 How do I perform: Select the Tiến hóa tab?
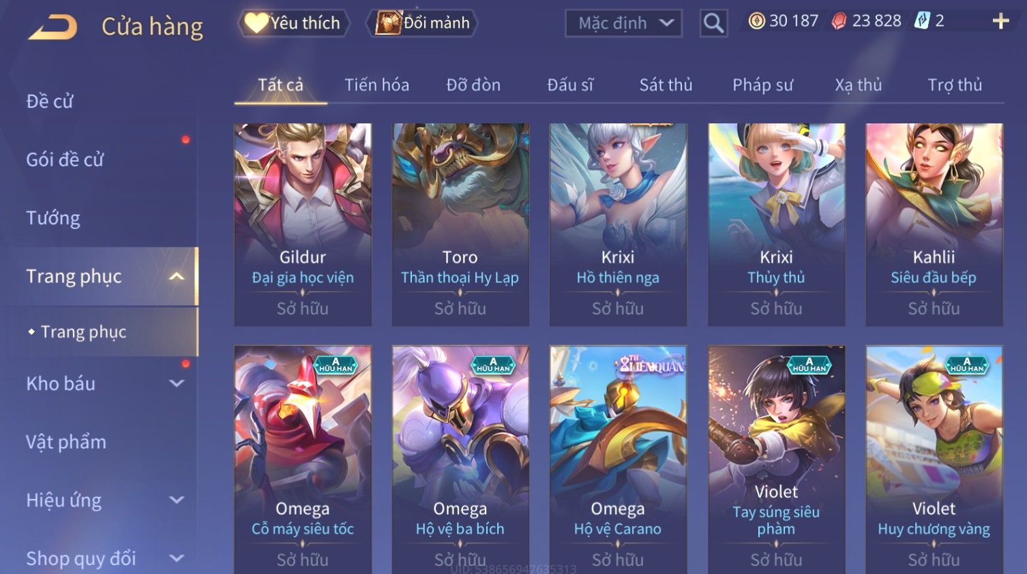[376, 85]
